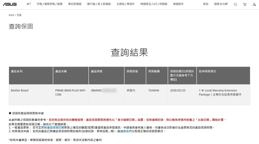Click the 查詢保固 page heading
This screenshot has width=259, height=144.
21,27
